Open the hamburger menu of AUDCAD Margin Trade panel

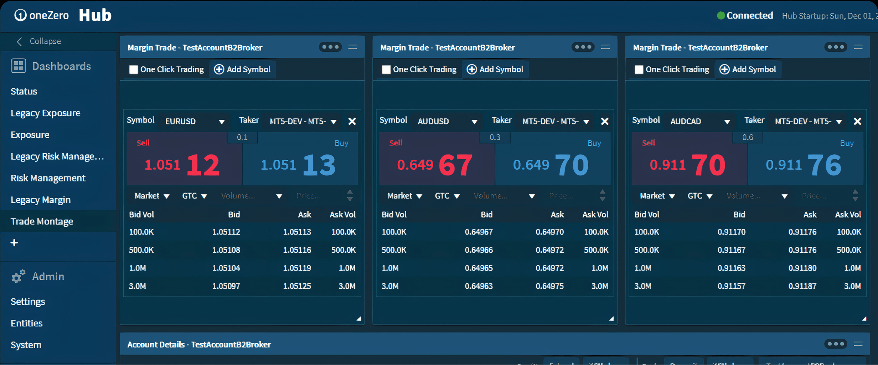coord(858,47)
